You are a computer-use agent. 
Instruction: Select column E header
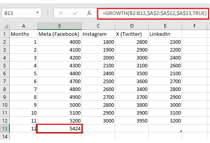(x=165, y=26)
